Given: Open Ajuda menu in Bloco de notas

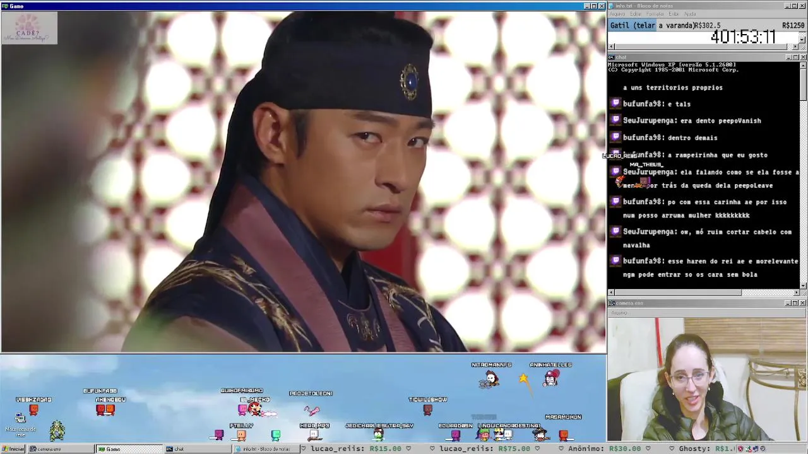Looking at the screenshot, I should 690,14.
